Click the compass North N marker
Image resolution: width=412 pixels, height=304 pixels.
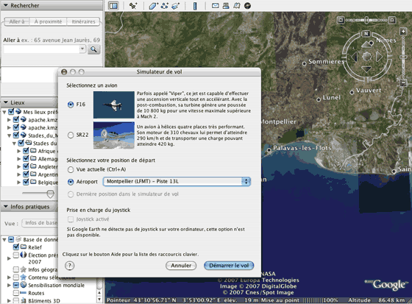(x=366, y=33)
